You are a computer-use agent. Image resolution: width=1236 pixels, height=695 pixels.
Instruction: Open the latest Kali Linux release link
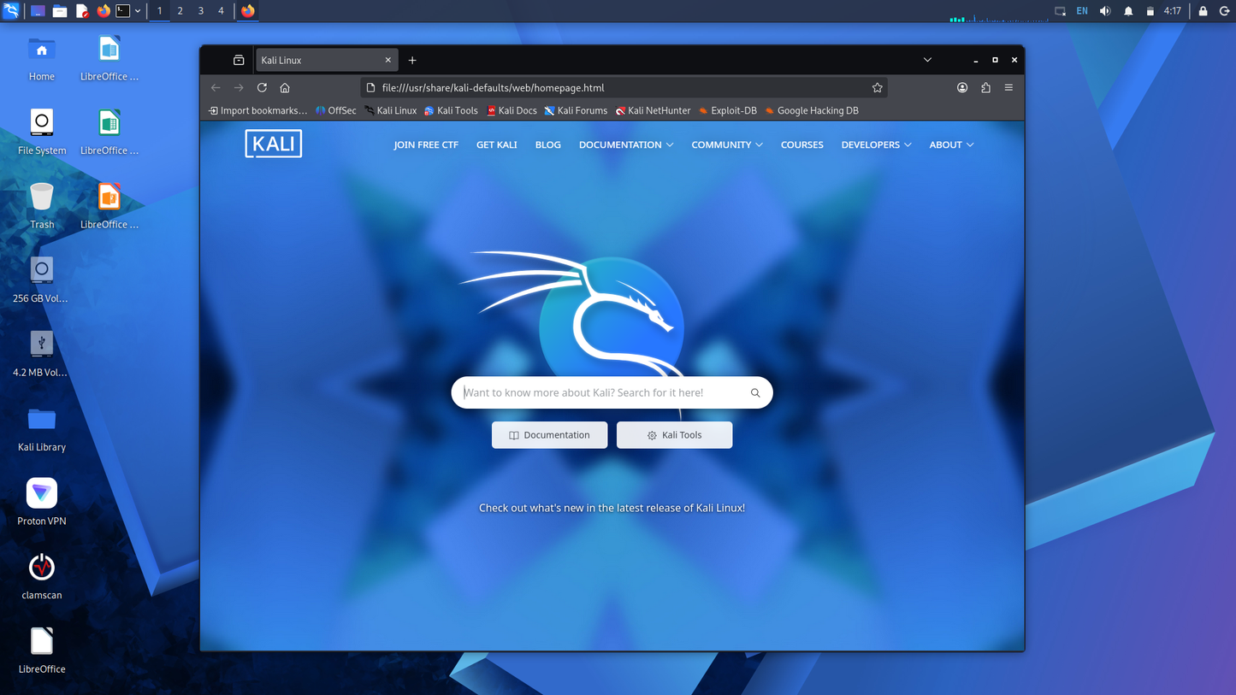pyautogui.click(x=612, y=508)
